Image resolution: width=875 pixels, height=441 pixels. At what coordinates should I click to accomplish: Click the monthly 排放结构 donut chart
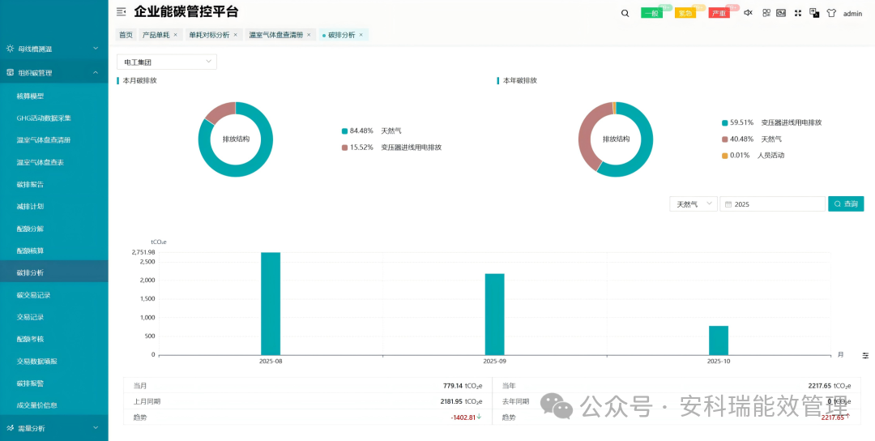[236, 139]
